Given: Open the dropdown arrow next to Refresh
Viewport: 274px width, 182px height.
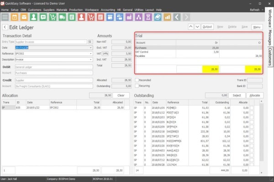Looking at the screenshot, I should [x=263, y=10].
